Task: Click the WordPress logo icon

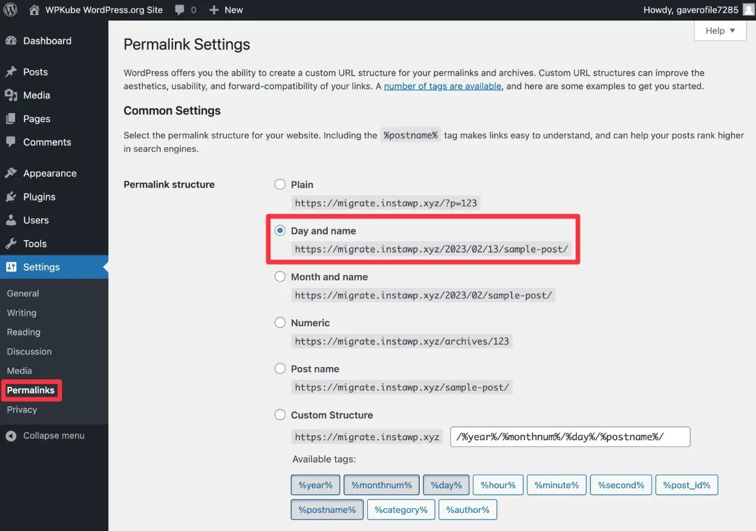Action: point(11,10)
